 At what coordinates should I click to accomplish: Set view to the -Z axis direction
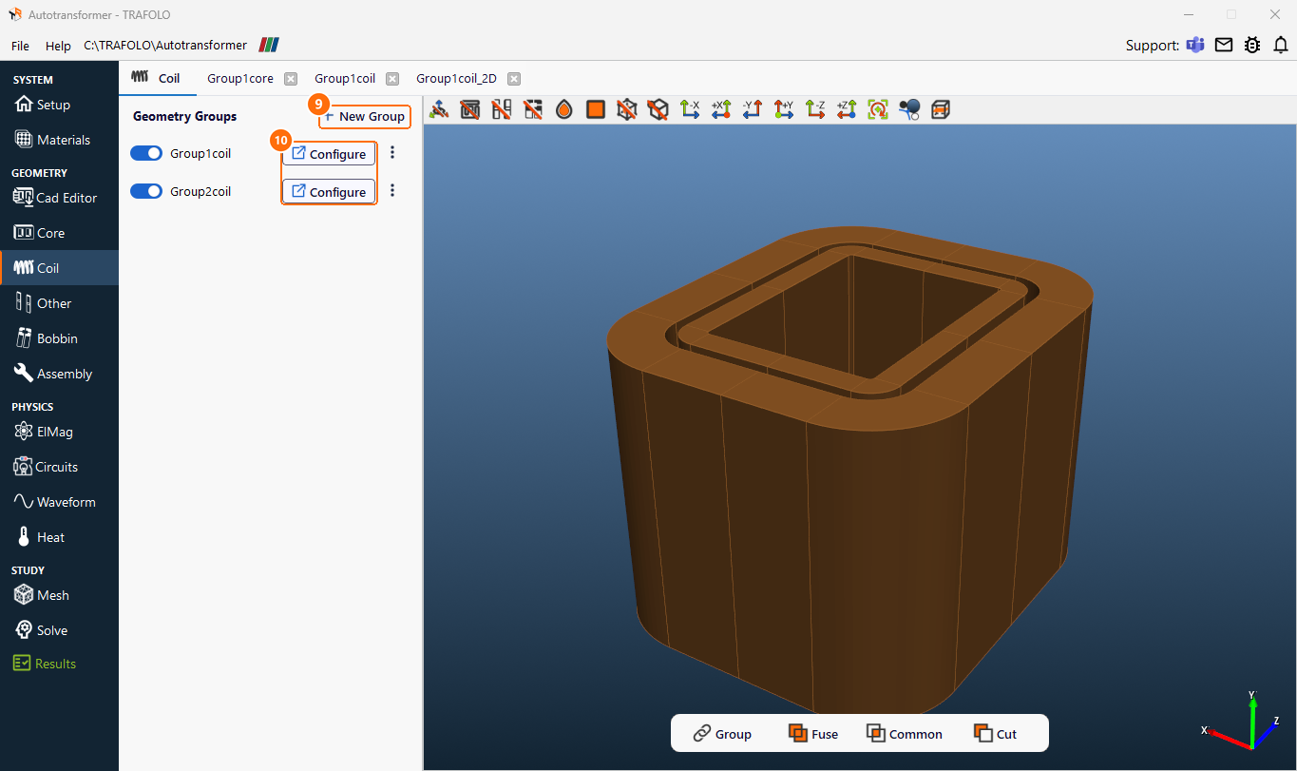point(815,109)
